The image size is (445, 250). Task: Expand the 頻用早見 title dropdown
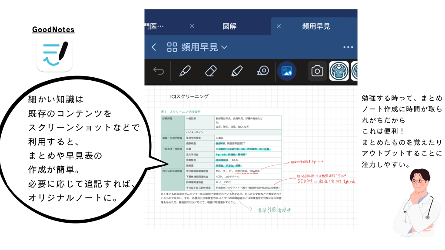tap(224, 47)
